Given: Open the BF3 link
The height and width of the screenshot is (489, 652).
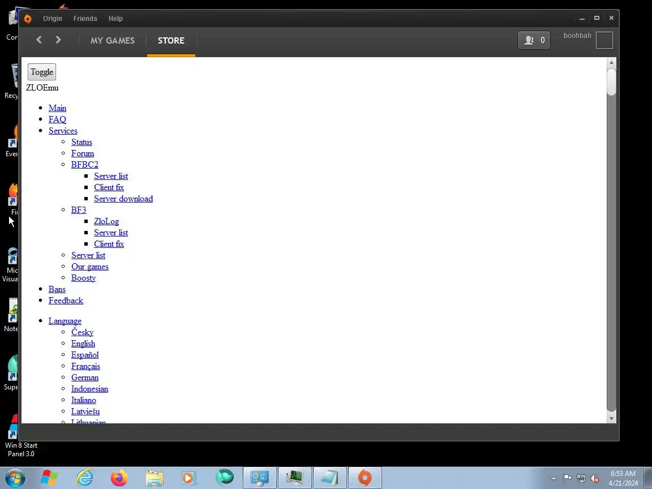Looking at the screenshot, I should coord(79,210).
